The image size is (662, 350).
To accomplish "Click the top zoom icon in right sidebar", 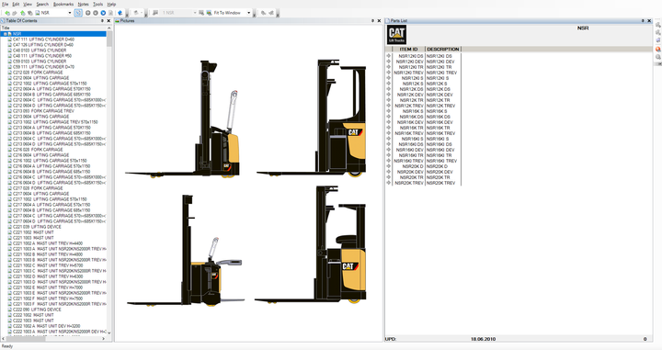I will pos(657,25).
